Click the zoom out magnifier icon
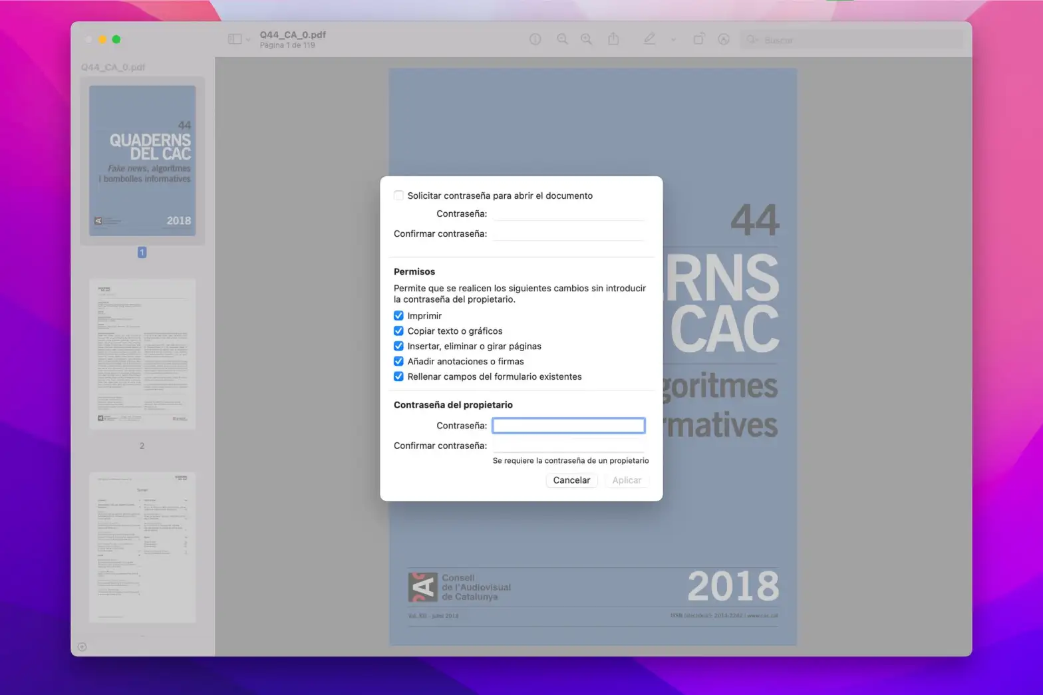Screen dimensions: 1043x695 (x=562, y=39)
